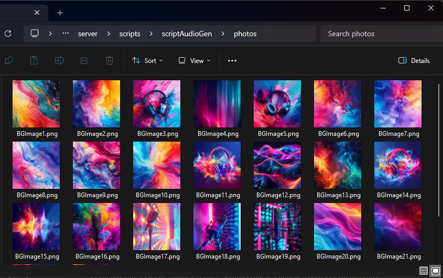Click the Search photos input box
443x278 pixels.
(377, 34)
